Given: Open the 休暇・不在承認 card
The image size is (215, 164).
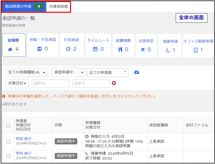Looking at the screenshot, I should pos(42,45).
